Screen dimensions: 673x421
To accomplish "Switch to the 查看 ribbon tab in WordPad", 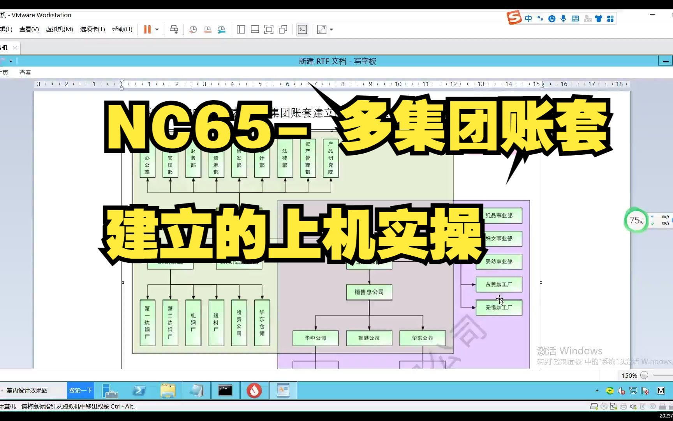I will pyautogui.click(x=25, y=73).
